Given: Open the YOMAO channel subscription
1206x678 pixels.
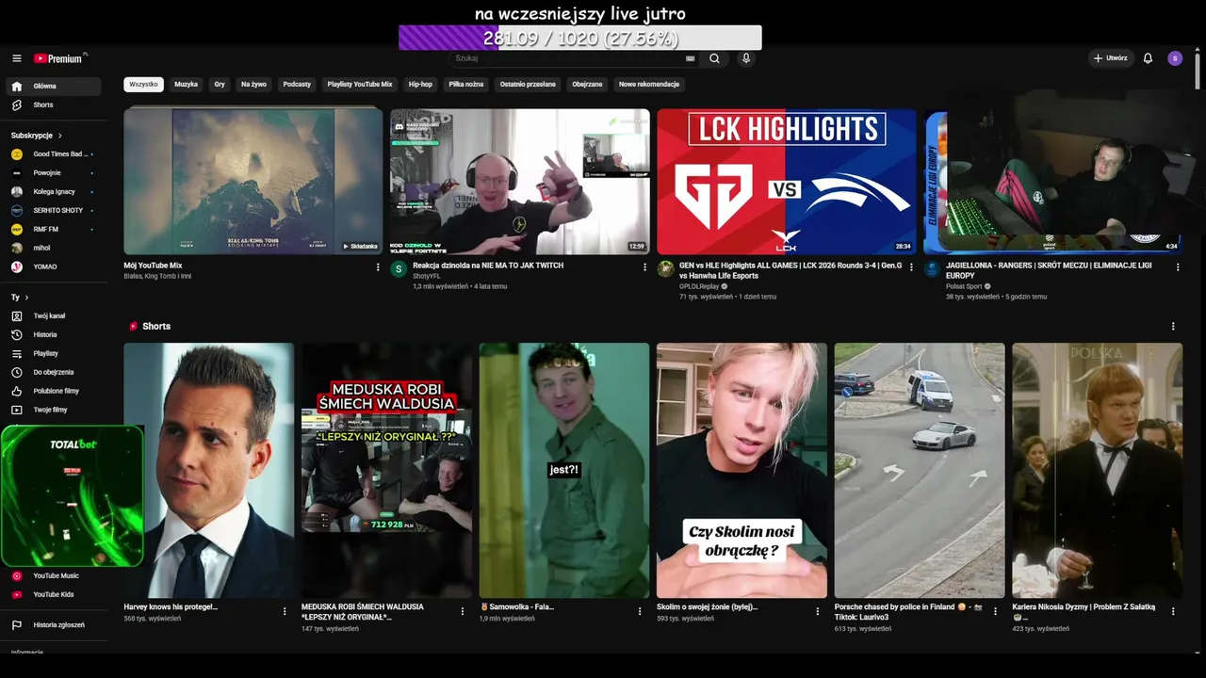Looking at the screenshot, I should [54, 266].
